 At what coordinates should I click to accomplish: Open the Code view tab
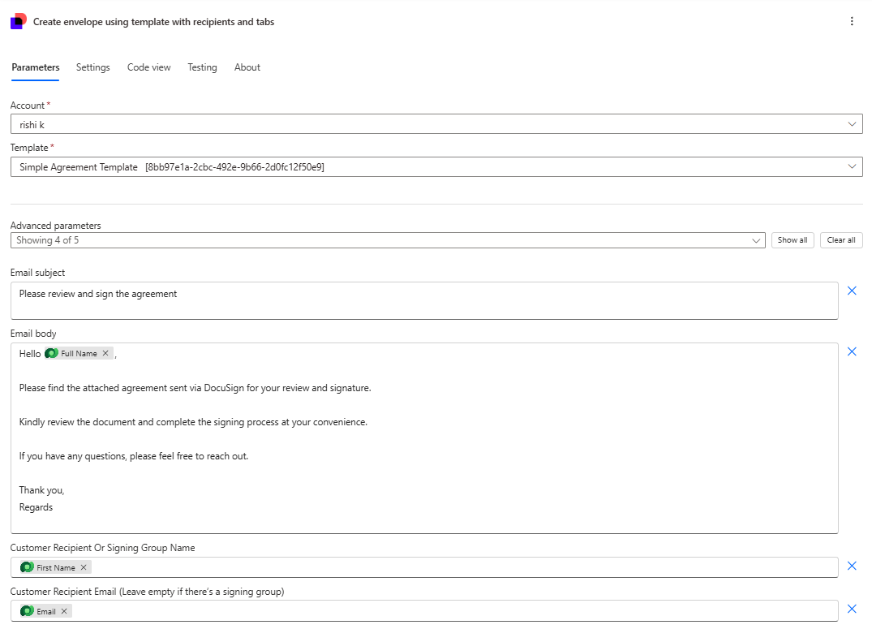[149, 67]
